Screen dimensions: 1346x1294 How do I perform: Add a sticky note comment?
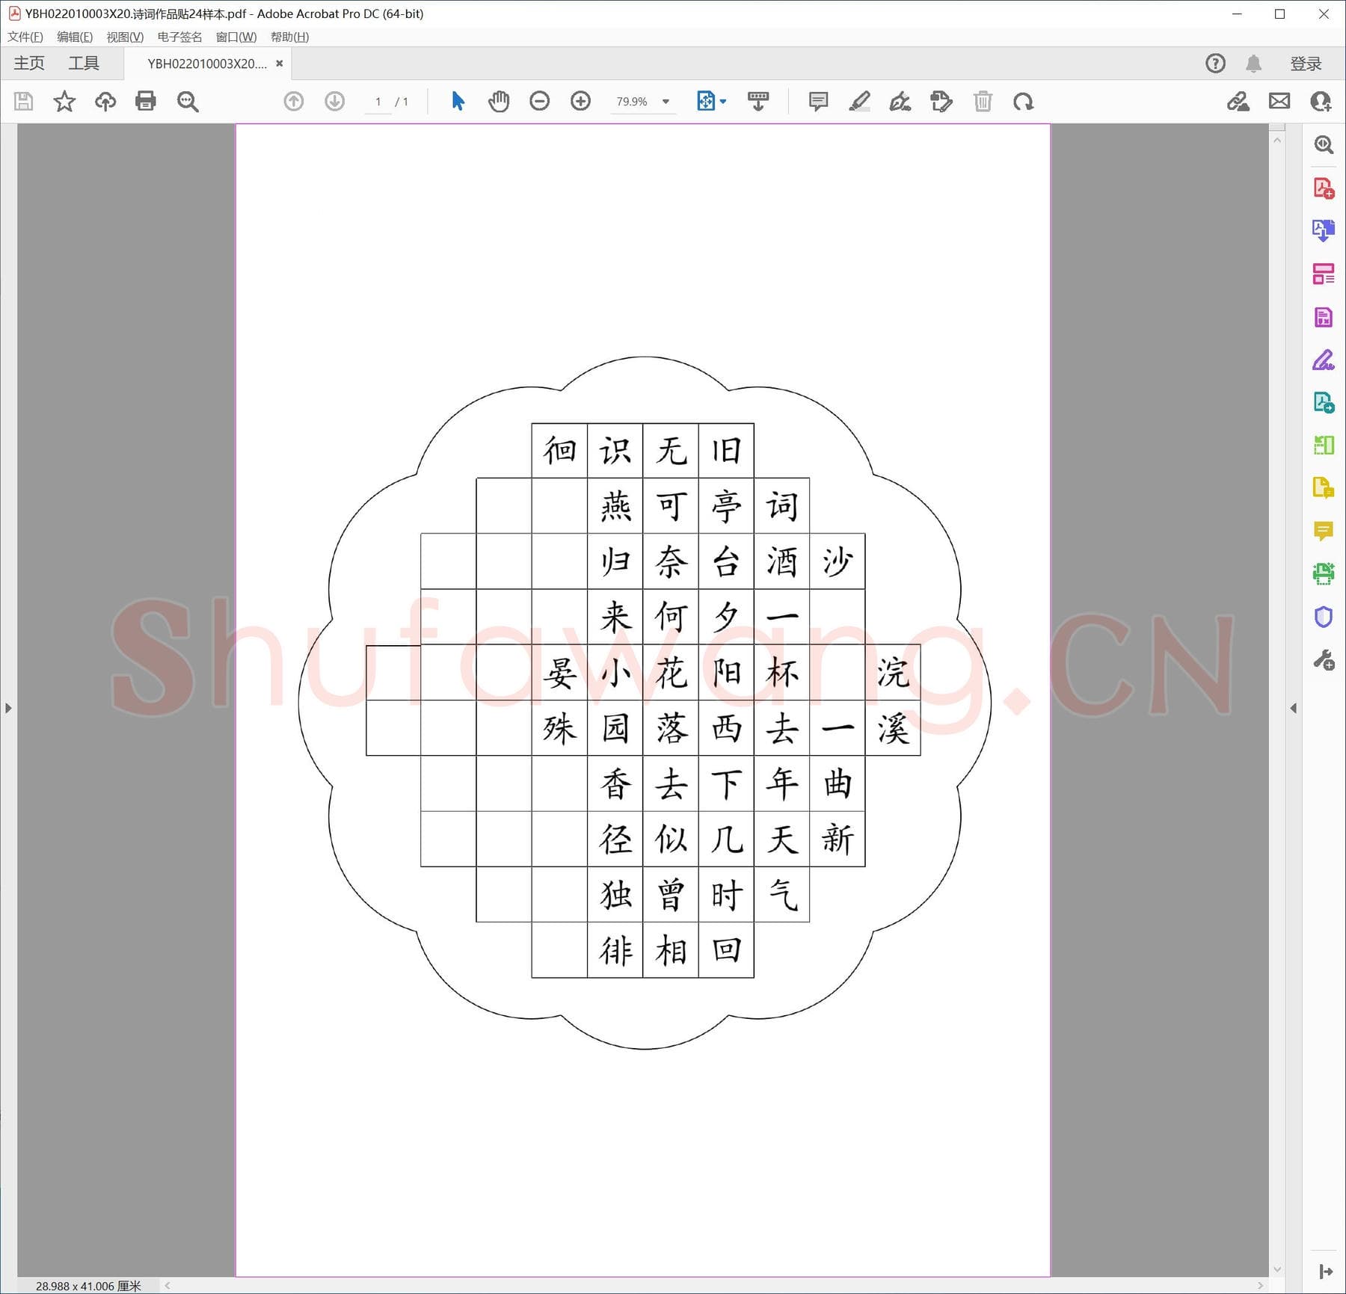tap(819, 101)
